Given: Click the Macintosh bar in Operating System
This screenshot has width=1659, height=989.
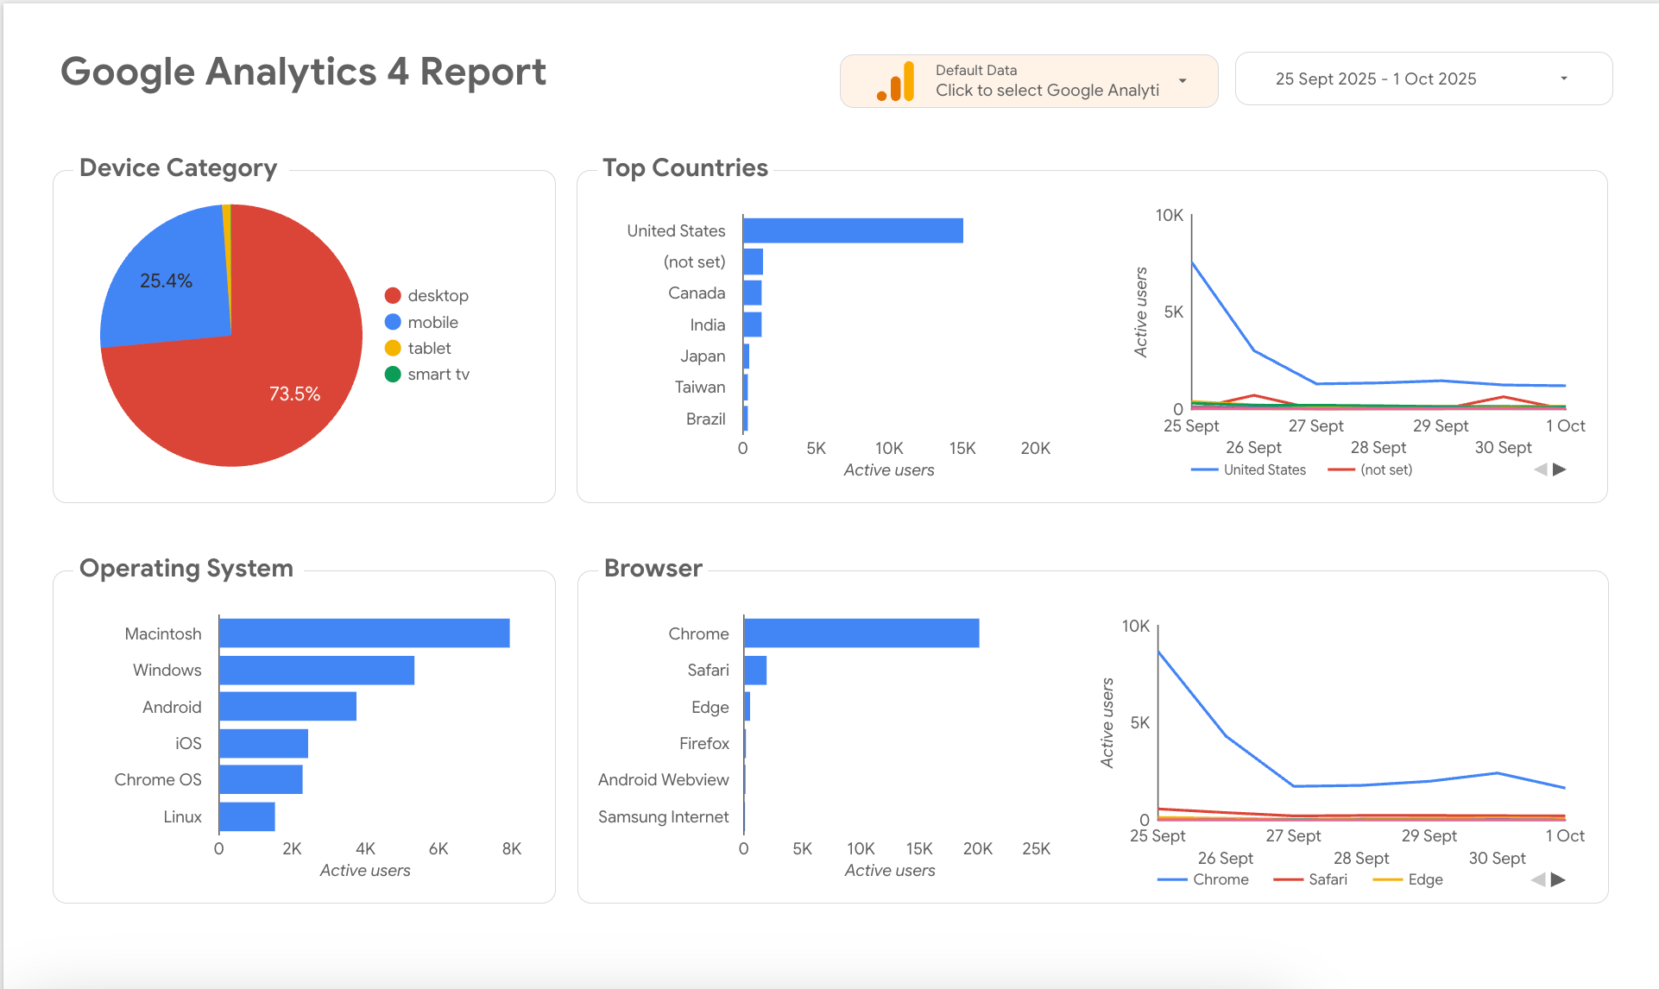Looking at the screenshot, I should tap(363, 633).
